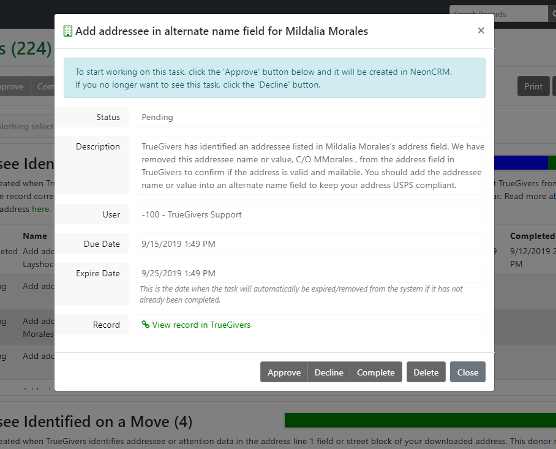Click the User field with TrueGivers Support
The image size is (556, 449).
click(310, 214)
